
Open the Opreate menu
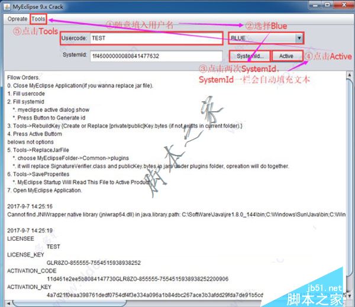click(x=17, y=19)
